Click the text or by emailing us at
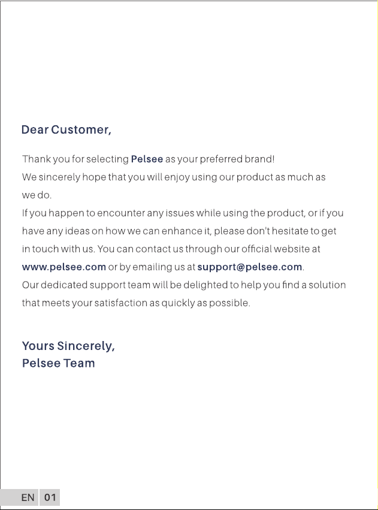The image size is (378, 510). coord(152,267)
